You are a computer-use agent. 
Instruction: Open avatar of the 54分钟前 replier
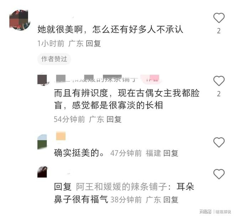[42, 80]
